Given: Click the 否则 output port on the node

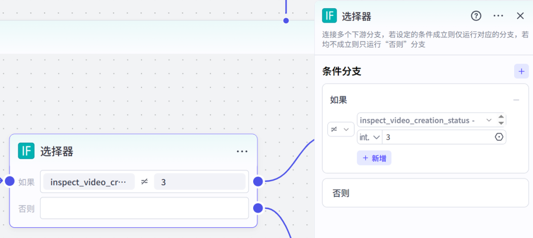Looking at the screenshot, I should [x=258, y=208].
